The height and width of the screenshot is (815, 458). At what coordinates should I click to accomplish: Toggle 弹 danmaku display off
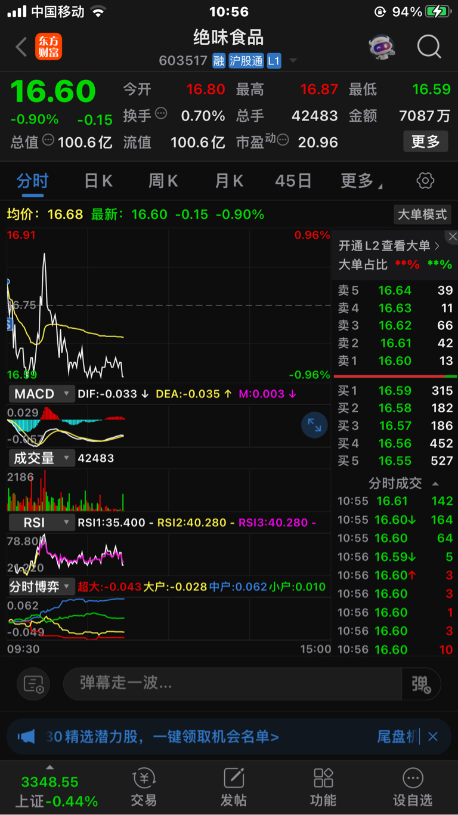(421, 684)
